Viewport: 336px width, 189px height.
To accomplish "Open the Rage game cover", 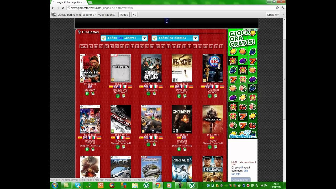I will coord(182,68).
